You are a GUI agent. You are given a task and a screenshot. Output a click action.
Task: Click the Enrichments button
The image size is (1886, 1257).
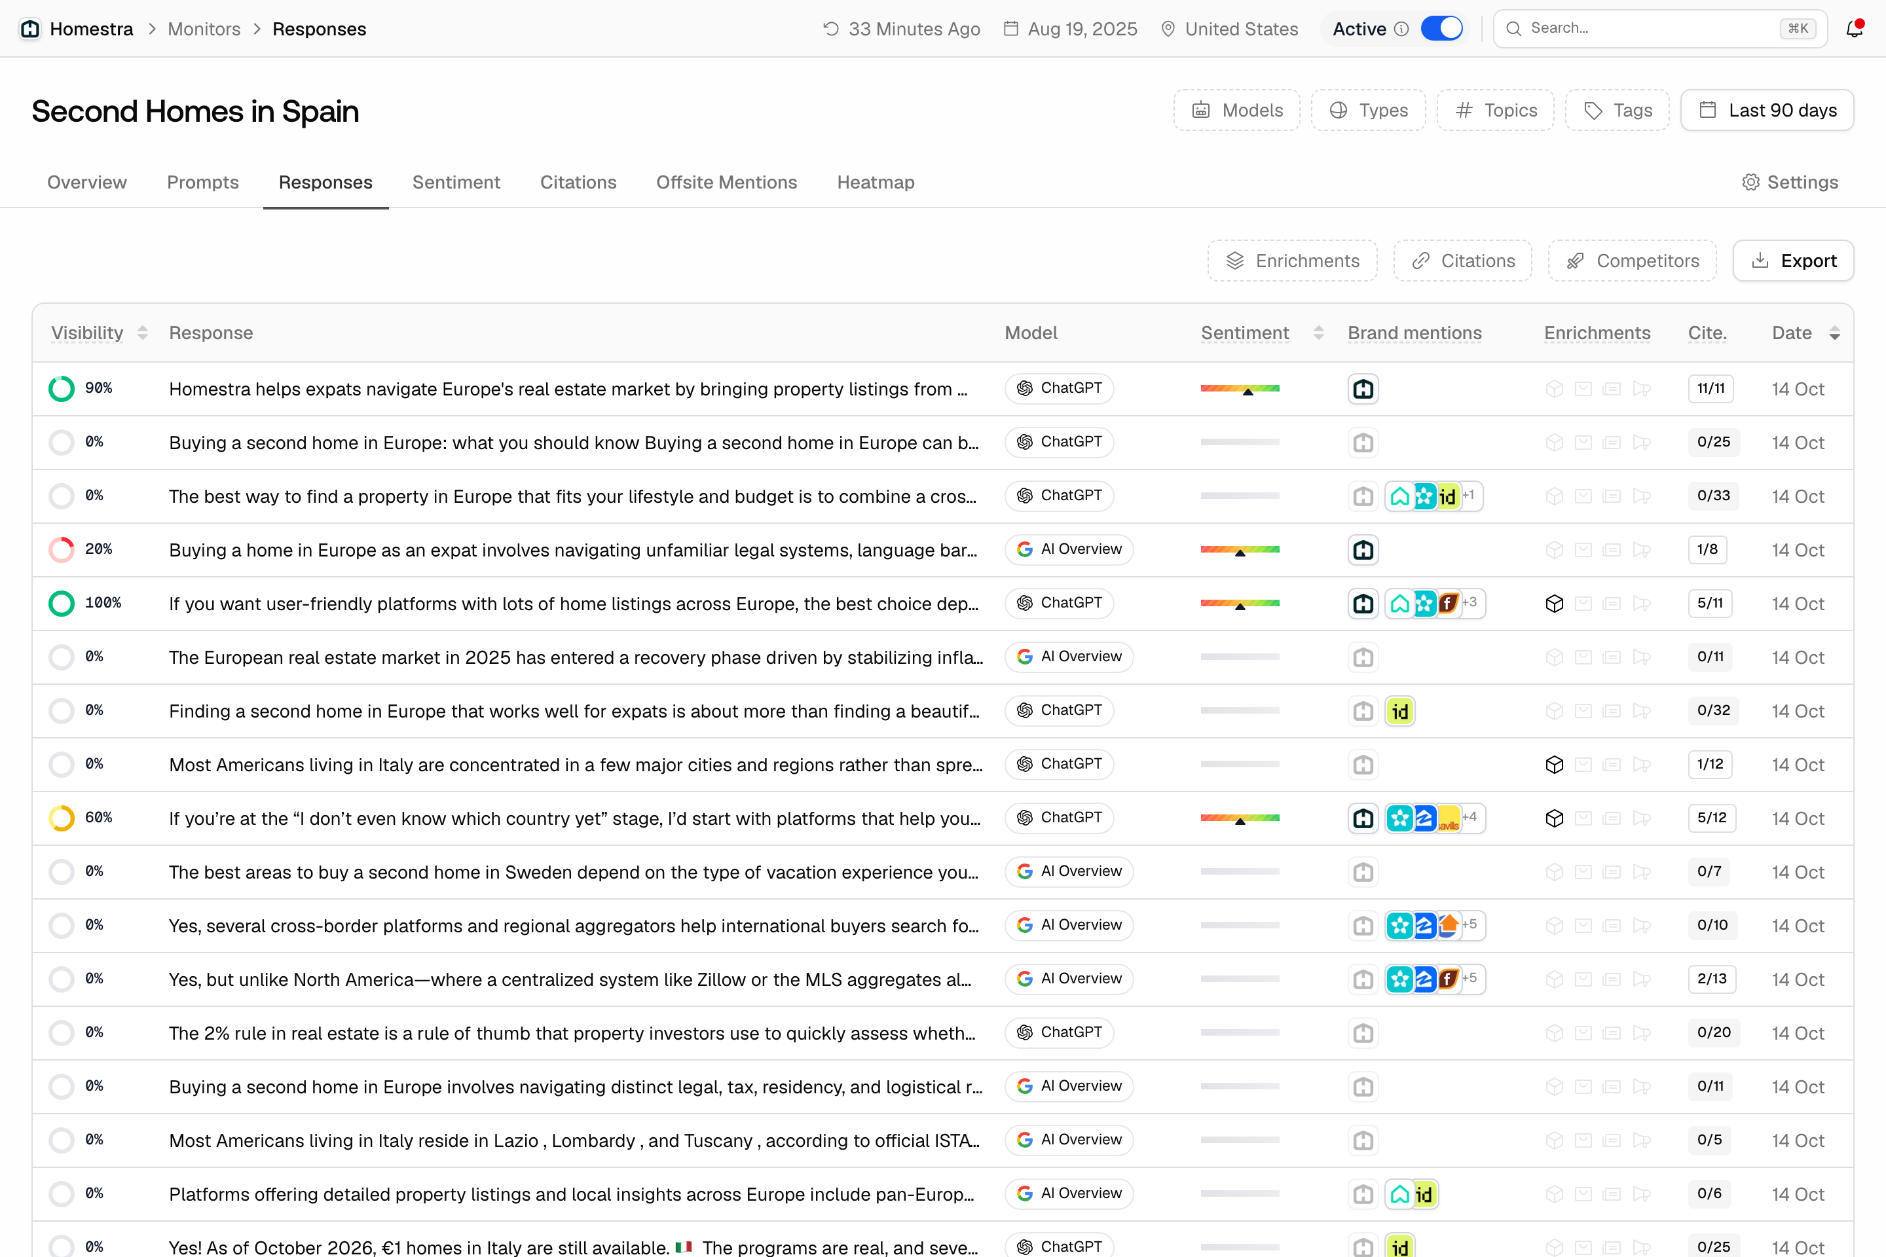pyautogui.click(x=1293, y=261)
